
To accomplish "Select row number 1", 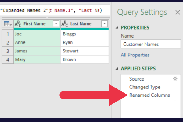I will (8, 34).
